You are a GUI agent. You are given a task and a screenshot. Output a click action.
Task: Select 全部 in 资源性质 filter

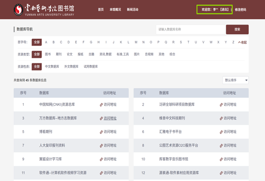(37, 66)
